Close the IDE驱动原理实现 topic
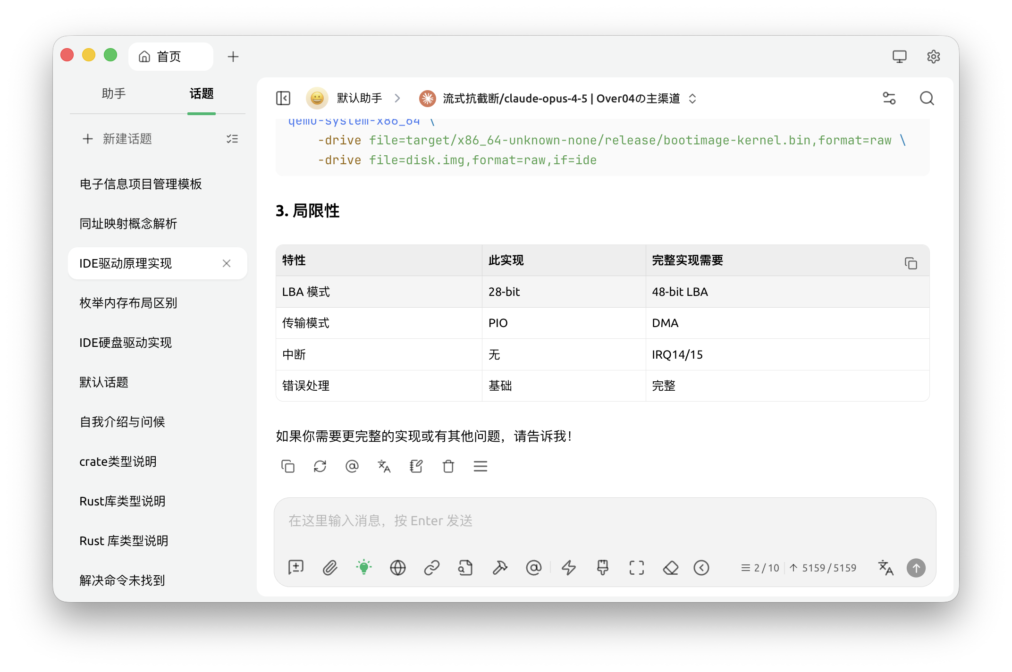 227,263
